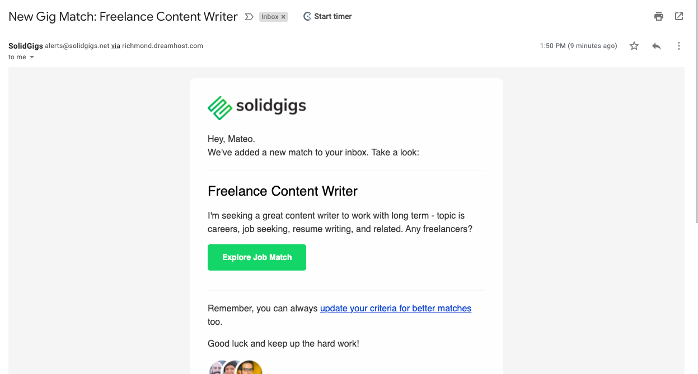Open the three-dot More options menu

point(679,46)
